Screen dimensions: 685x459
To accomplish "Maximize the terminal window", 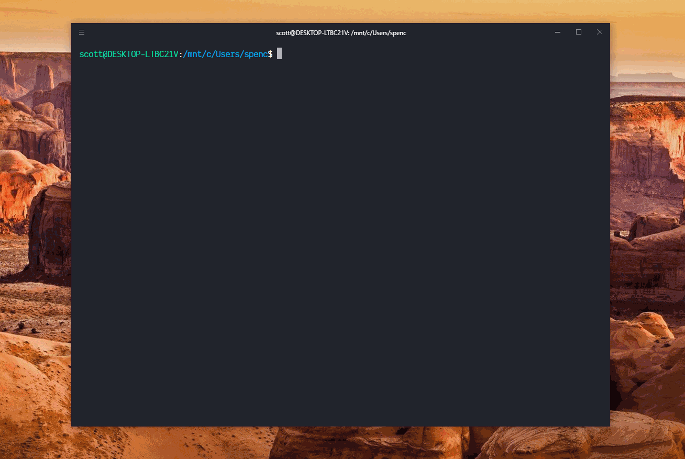I will (x=579, y=32).
